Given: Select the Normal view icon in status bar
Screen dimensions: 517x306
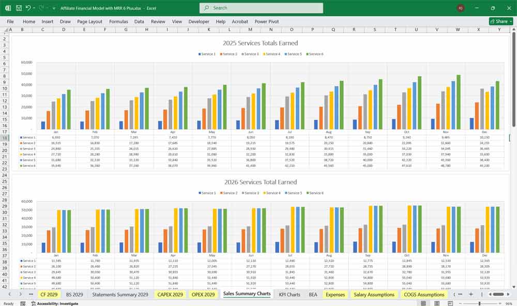Looking at the screenshot, I should [x=423, y=303].
